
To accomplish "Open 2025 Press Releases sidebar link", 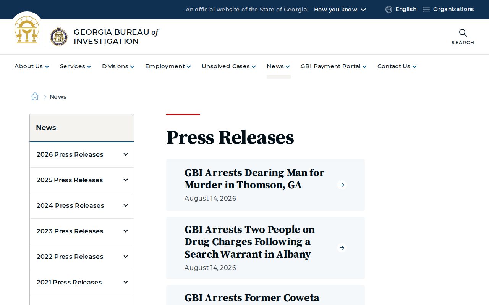I will [70, 180].
